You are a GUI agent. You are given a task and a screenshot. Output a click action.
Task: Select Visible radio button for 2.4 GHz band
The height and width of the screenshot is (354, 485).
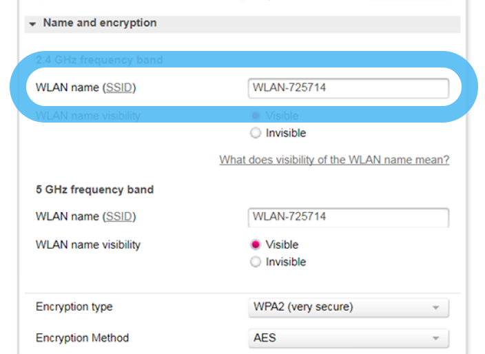256,116
